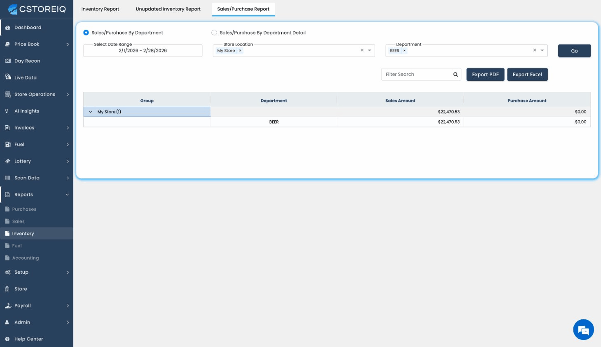Switch to the Inventory Report tab
The width and height of the screenshot is (601, 347).
tap(100, 9)
